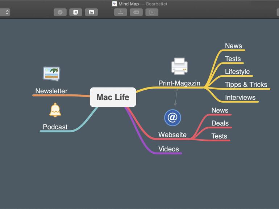279x209 pixels.
Task: Select the connection arrow between Print-Magazin and Webseite
Action: (176, 97)
